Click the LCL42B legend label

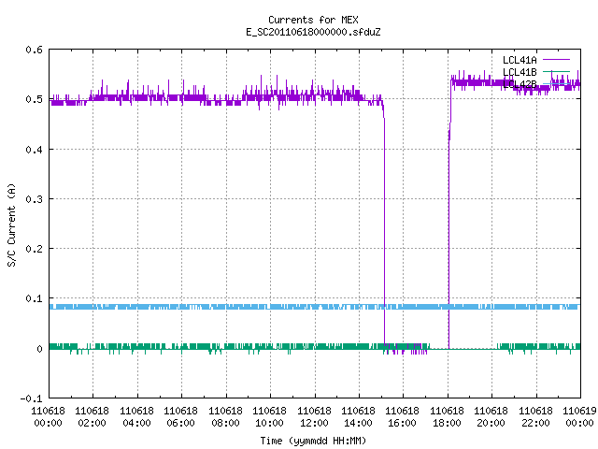[x=520, y=84]
